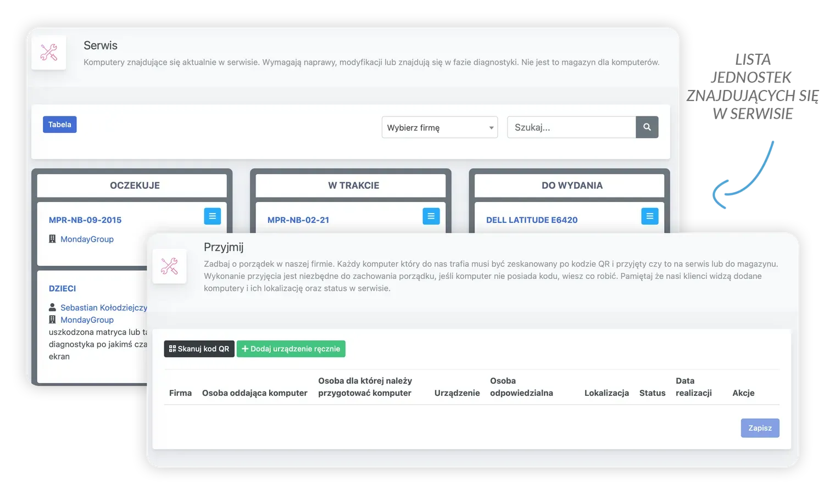Click building icon beside MondayGroup in first card
Viewport: 824px width, 487px height.
[52, 239]
